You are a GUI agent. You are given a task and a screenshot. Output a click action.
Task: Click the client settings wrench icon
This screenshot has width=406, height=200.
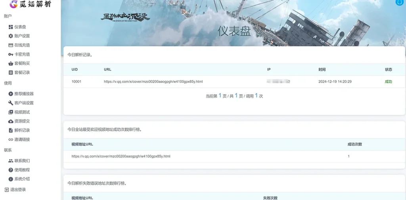[x=11, y=103]
